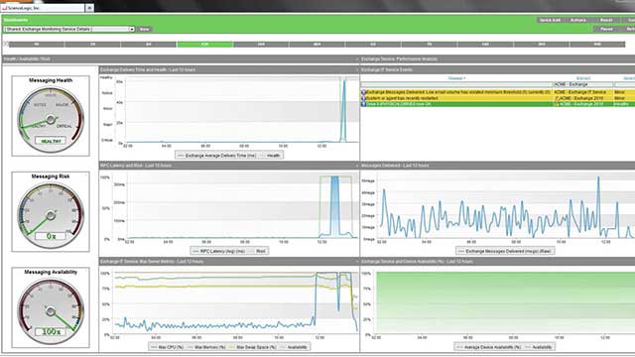The width and height of the screenshot is (635, 357).
Task: Select the 24H time span segment
Action: pyautogui.click(x=261, y=44)
